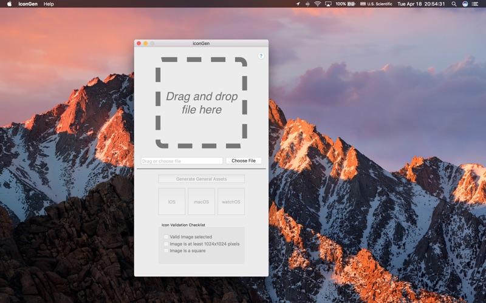Open the Help menu

coord(49,4)
